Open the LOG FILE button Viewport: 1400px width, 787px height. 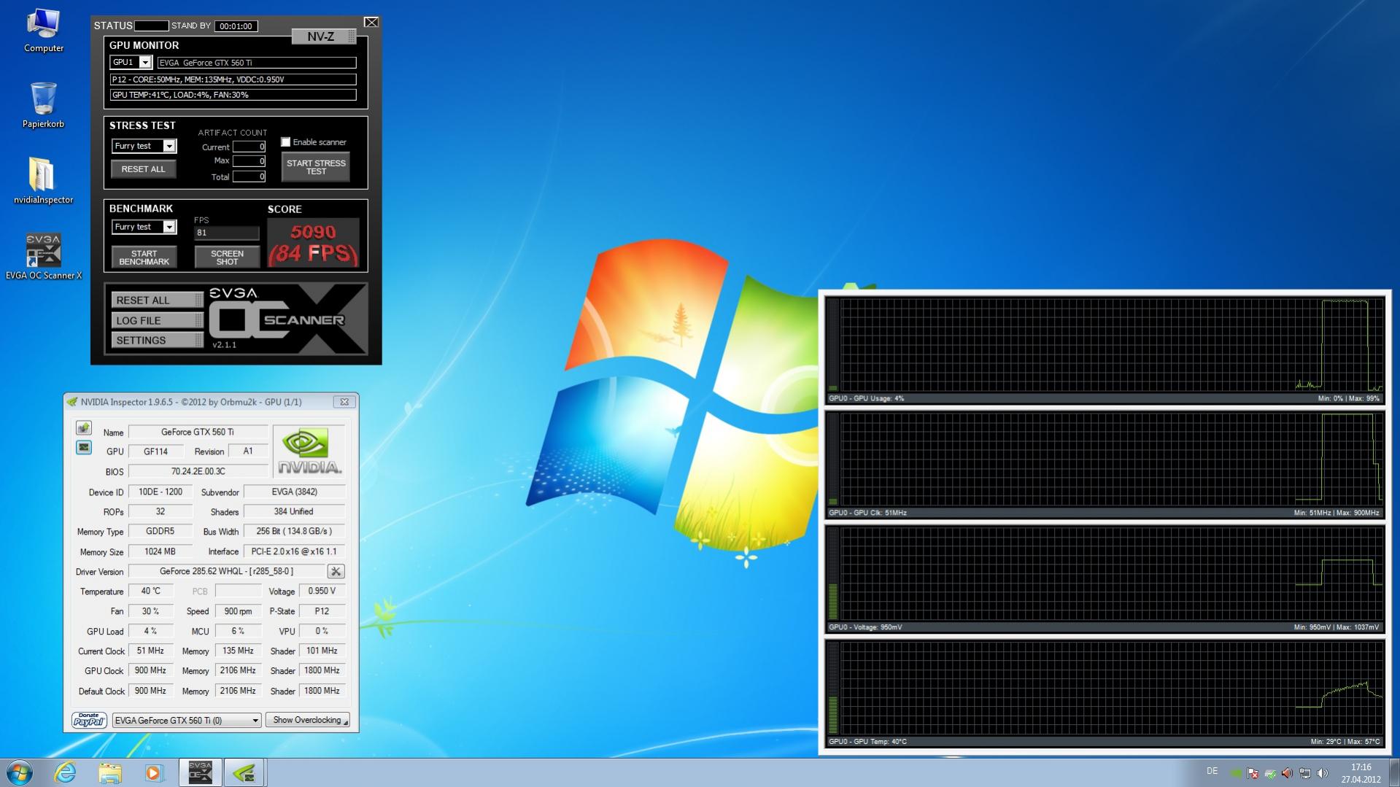pyautogui.click(x=157, y=320)
